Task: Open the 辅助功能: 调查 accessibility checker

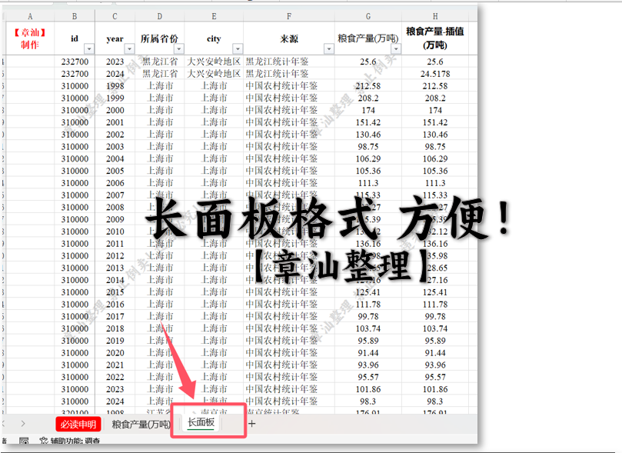Action: 70,441
